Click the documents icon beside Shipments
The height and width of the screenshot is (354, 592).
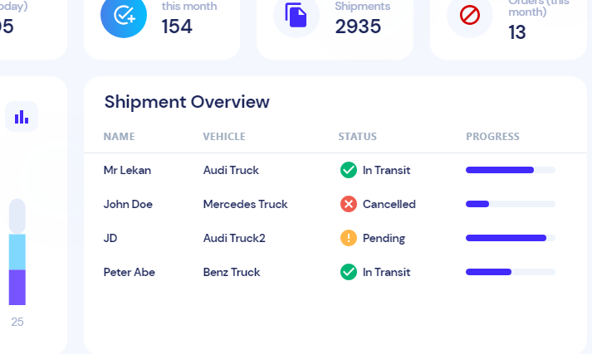coord(296,16)
